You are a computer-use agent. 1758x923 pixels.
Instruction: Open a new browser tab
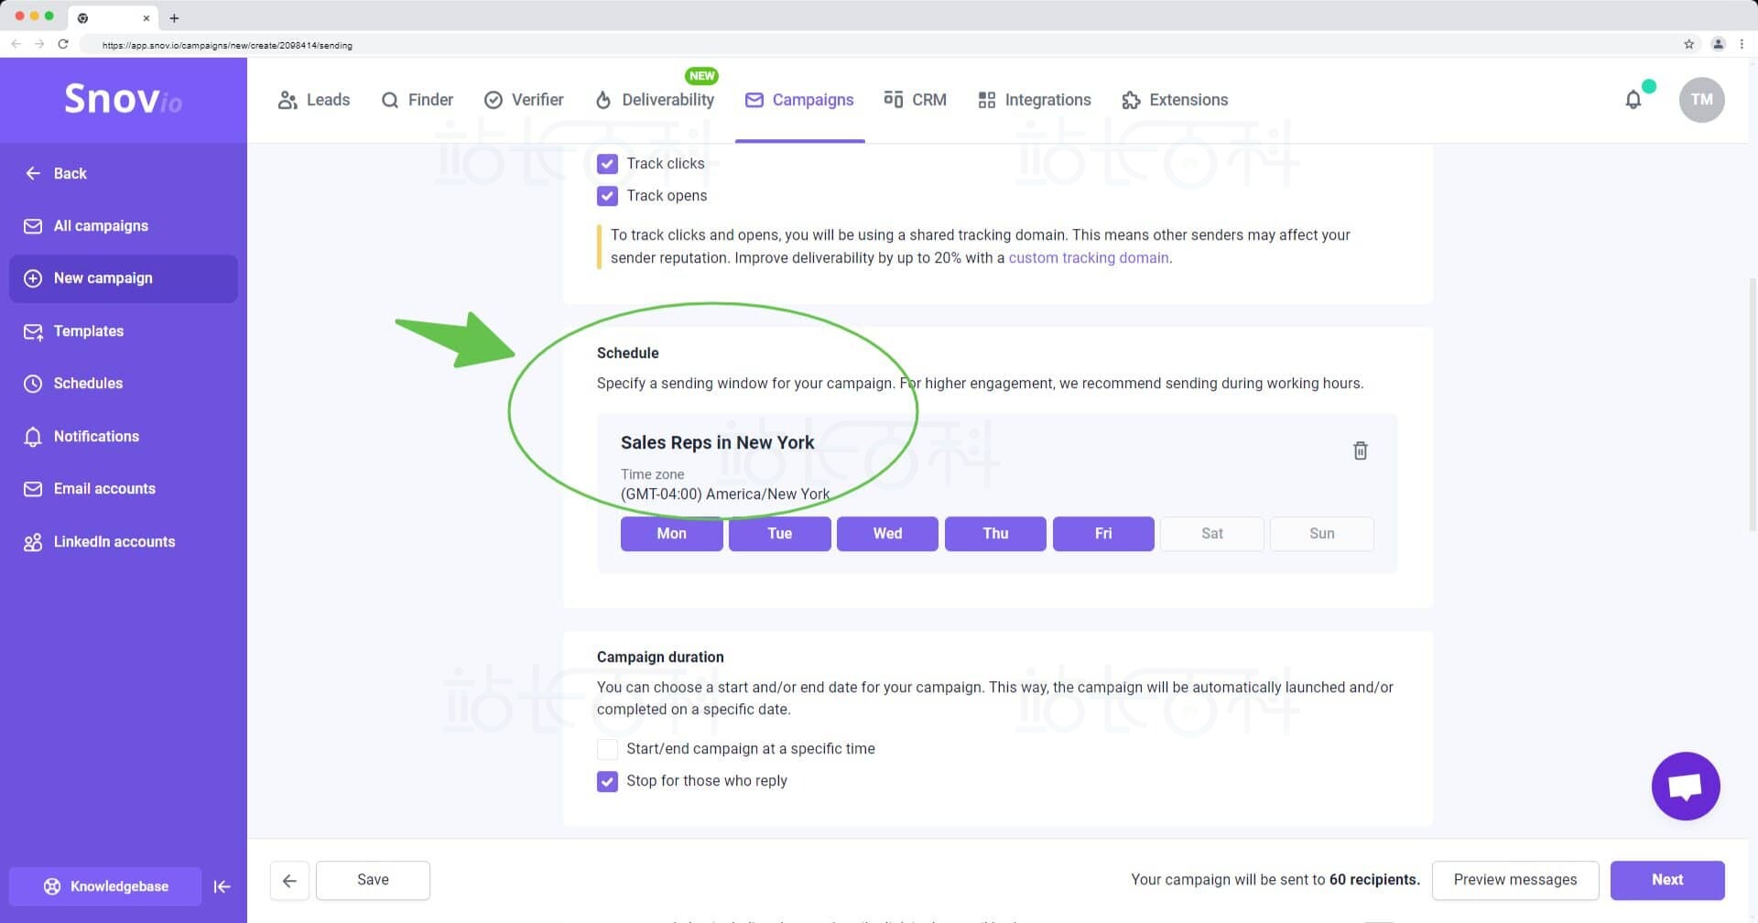coord(174,17)
